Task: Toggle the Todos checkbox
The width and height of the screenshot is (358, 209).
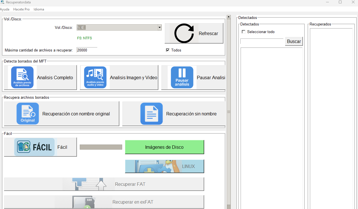Action: [x=168, y=50]
